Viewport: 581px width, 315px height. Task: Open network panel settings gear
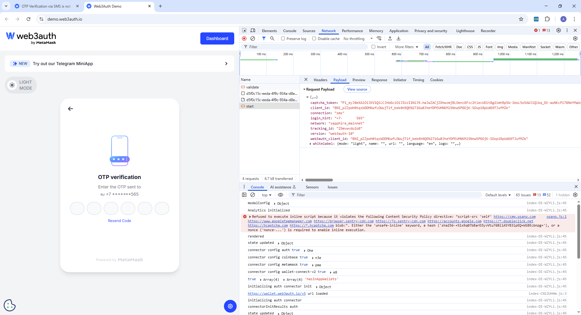tap(575, 38)
